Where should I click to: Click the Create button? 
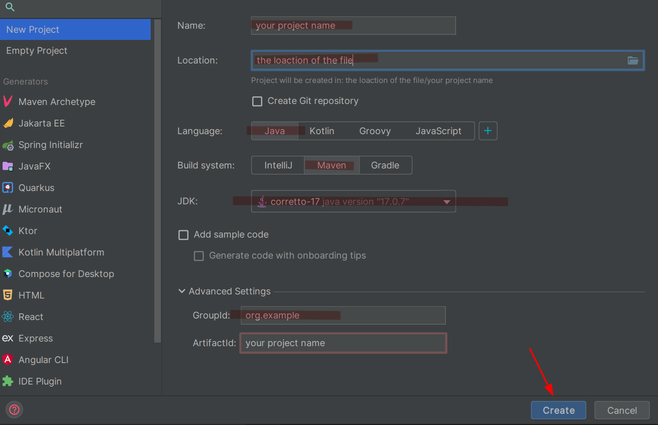[x=559, y=410]
